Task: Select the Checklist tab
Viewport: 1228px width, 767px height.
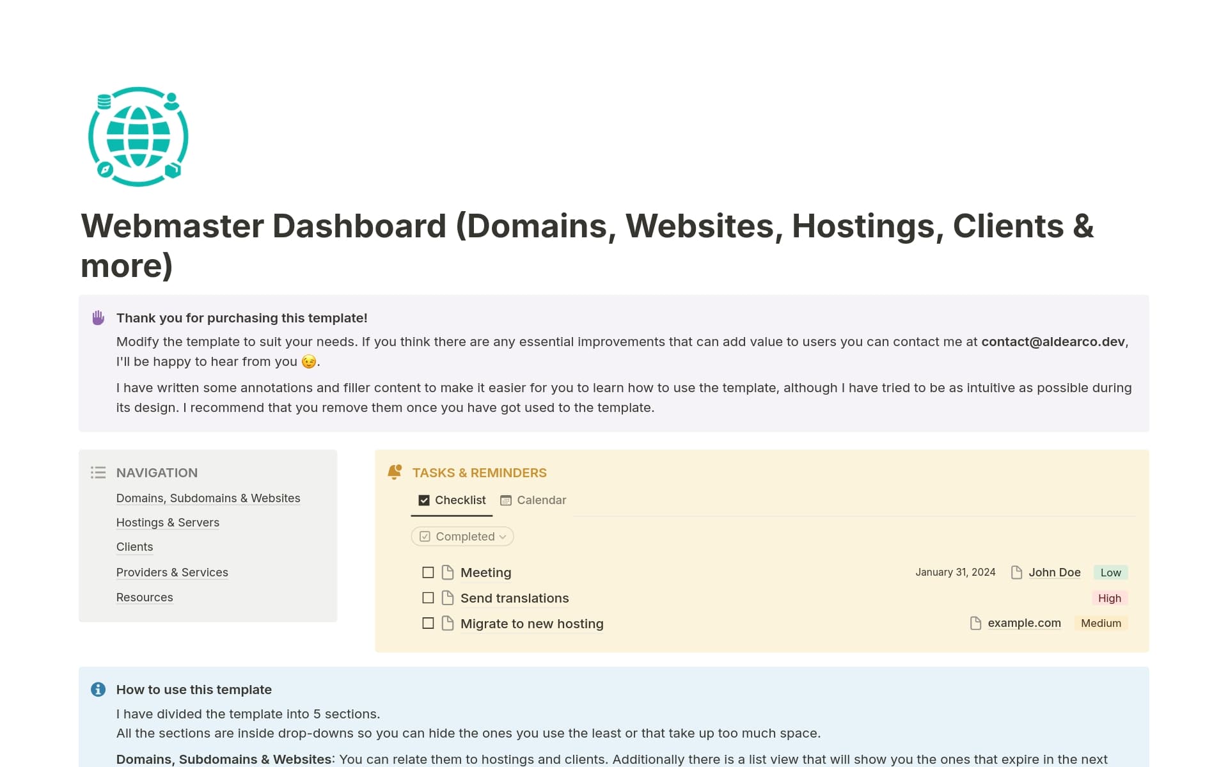Action: (452, 500)
